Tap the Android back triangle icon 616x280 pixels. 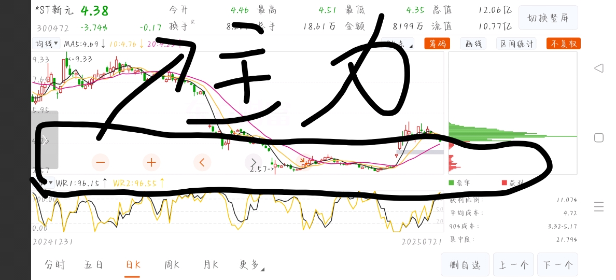tap(598, 68)
